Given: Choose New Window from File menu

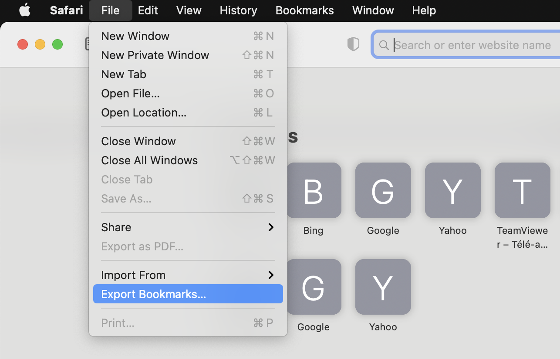Looking at the screenshot, I should [x=188, y=36].
